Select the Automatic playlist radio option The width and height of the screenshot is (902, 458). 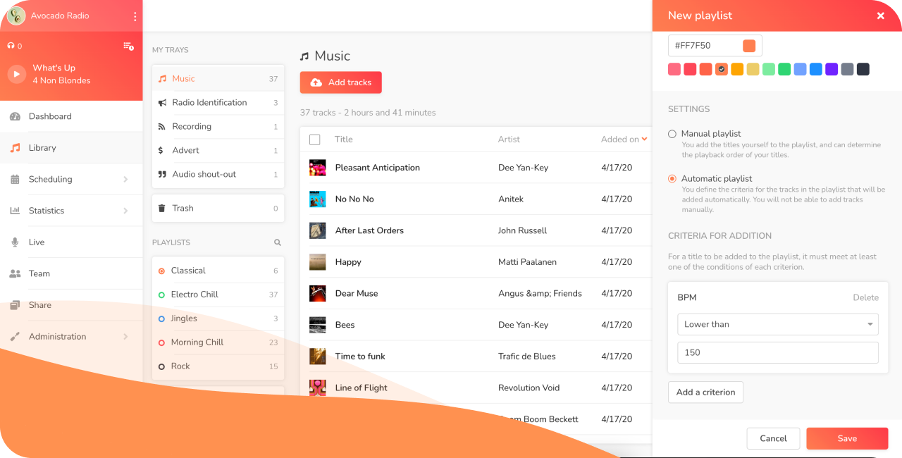[x=672, y=179]
